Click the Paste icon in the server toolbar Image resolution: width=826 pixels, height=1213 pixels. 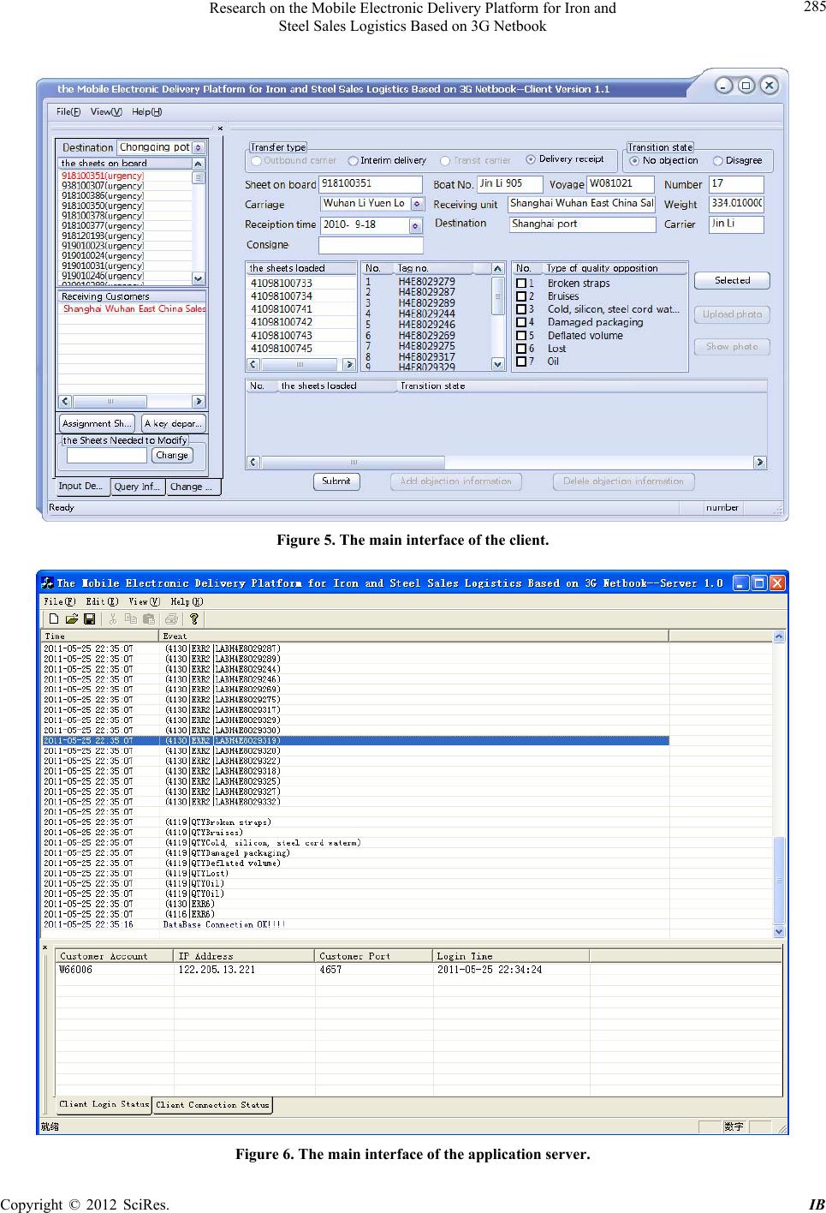click(x=149, y=618)
